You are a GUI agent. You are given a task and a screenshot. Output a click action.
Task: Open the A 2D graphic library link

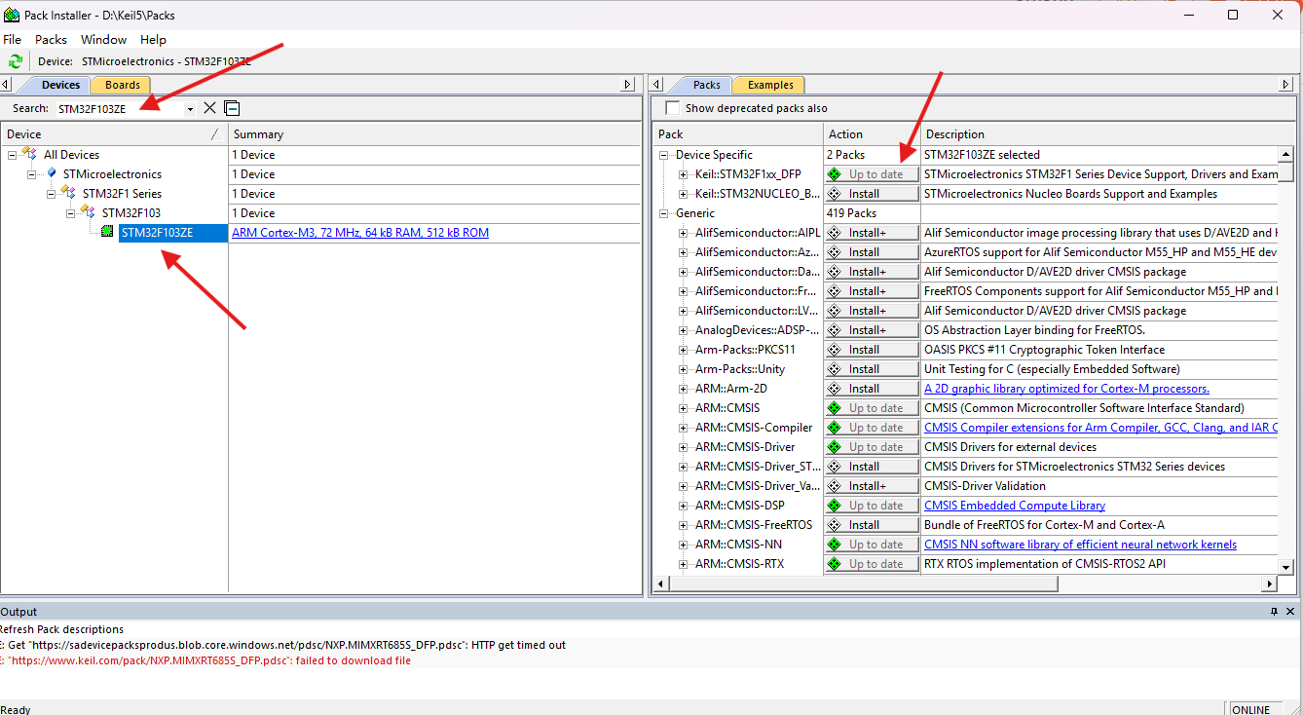[x=1066, y=389]
